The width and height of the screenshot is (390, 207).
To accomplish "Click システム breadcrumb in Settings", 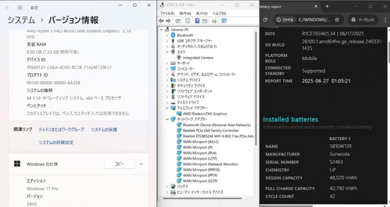I will (x=21, y=20).
